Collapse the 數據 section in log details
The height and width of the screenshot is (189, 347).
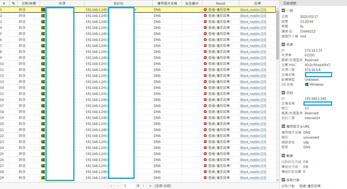point(283,155)
